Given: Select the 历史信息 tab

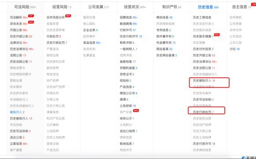Looking at the screenshot, I should pyautogui.click(x=208, y=7).
